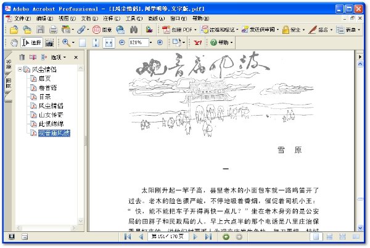Click the page number field
The height and width of the screenshot is (248, 370).
tap(168, 237)
